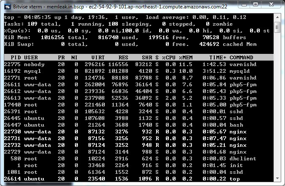Viewport: 285px width, 186px height.
Task: Click the USER column header
Action: (31, 58)
